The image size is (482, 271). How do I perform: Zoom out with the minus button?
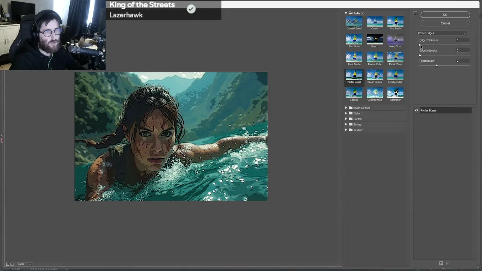click(8, 264)
